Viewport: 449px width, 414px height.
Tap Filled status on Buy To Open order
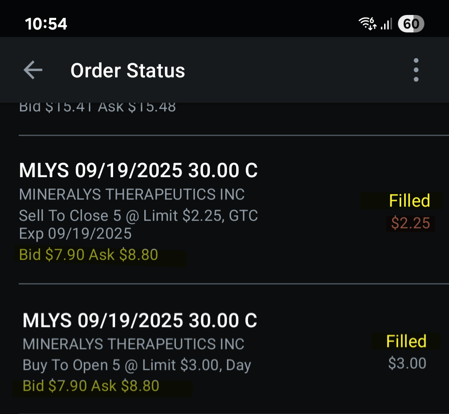tap(406, 341)
